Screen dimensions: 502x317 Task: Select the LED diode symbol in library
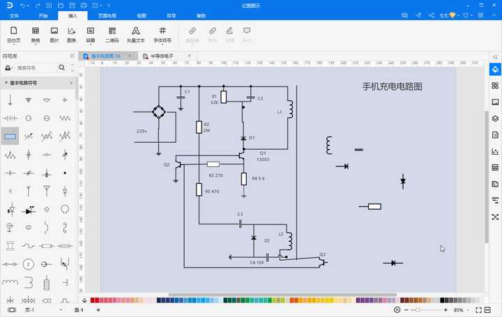click(x=28, y=210)
